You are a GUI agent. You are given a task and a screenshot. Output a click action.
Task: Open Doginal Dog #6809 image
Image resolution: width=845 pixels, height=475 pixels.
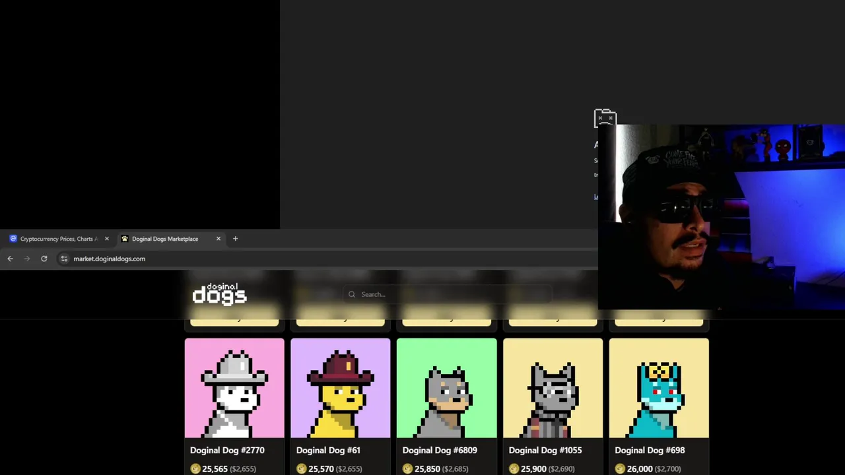coord(447,388)
